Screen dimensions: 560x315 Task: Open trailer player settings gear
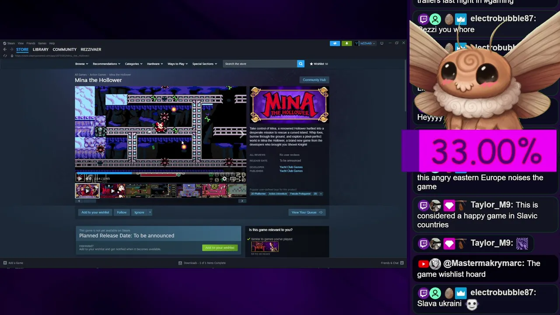click(x=224, y=178)
